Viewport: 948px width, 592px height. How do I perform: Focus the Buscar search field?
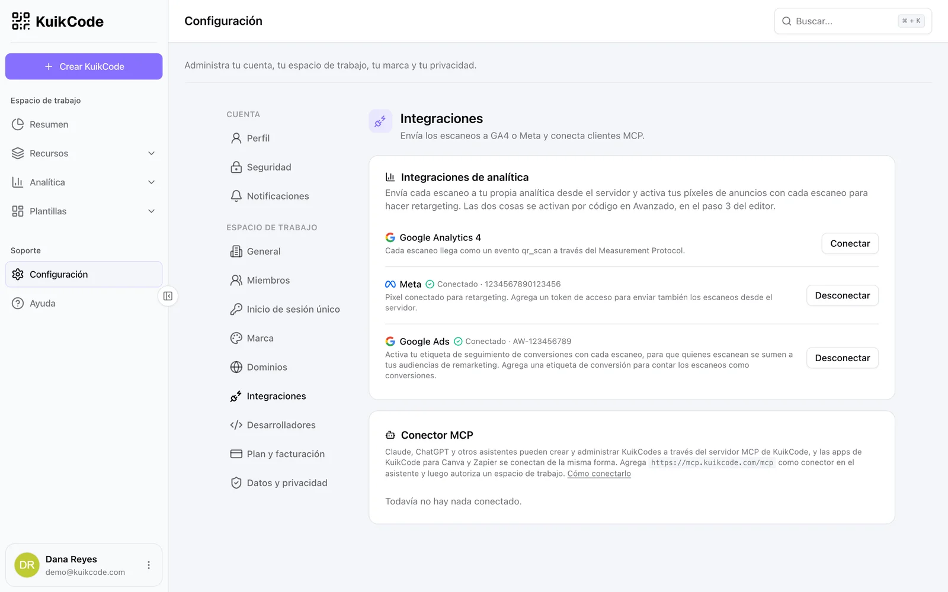click(853, 21)
